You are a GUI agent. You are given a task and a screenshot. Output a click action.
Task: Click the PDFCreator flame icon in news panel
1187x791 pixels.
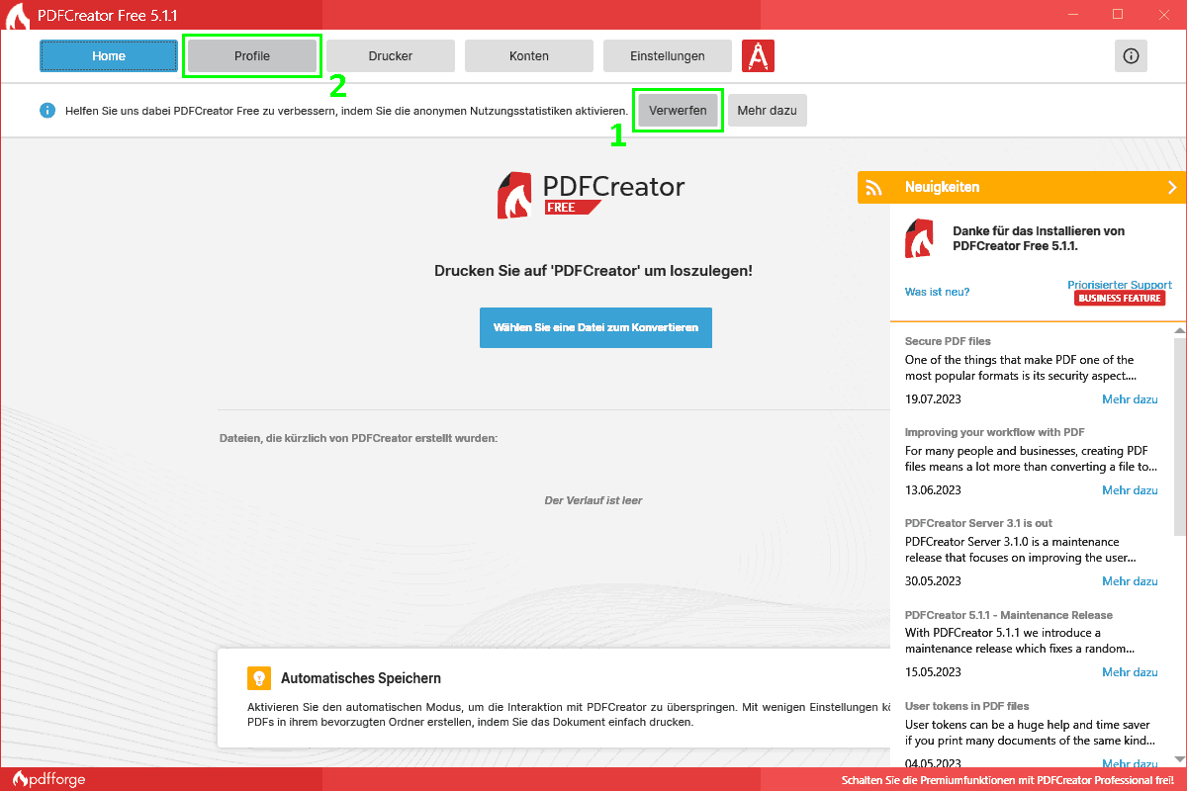click(x=920, y=240)
